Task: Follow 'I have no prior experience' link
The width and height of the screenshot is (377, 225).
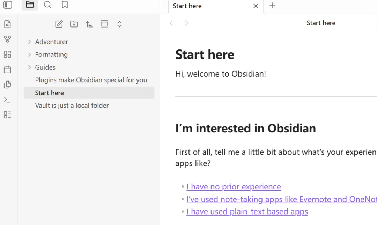Action: [x=234, y=187]
